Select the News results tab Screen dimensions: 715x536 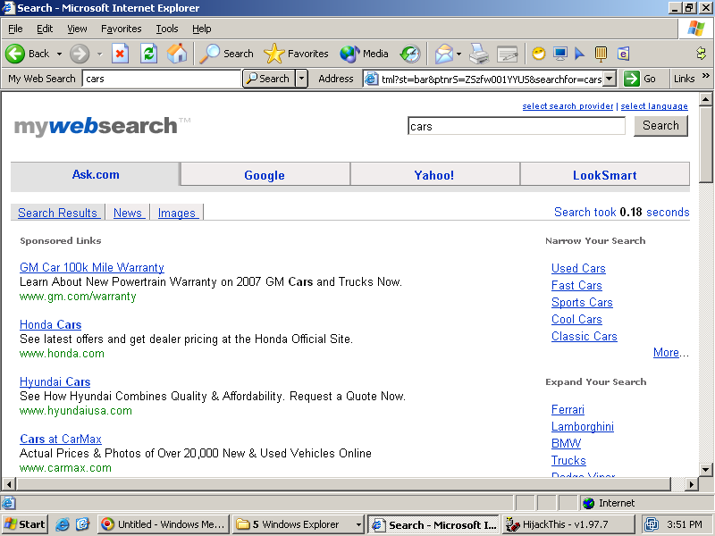(x=128, y=213)
